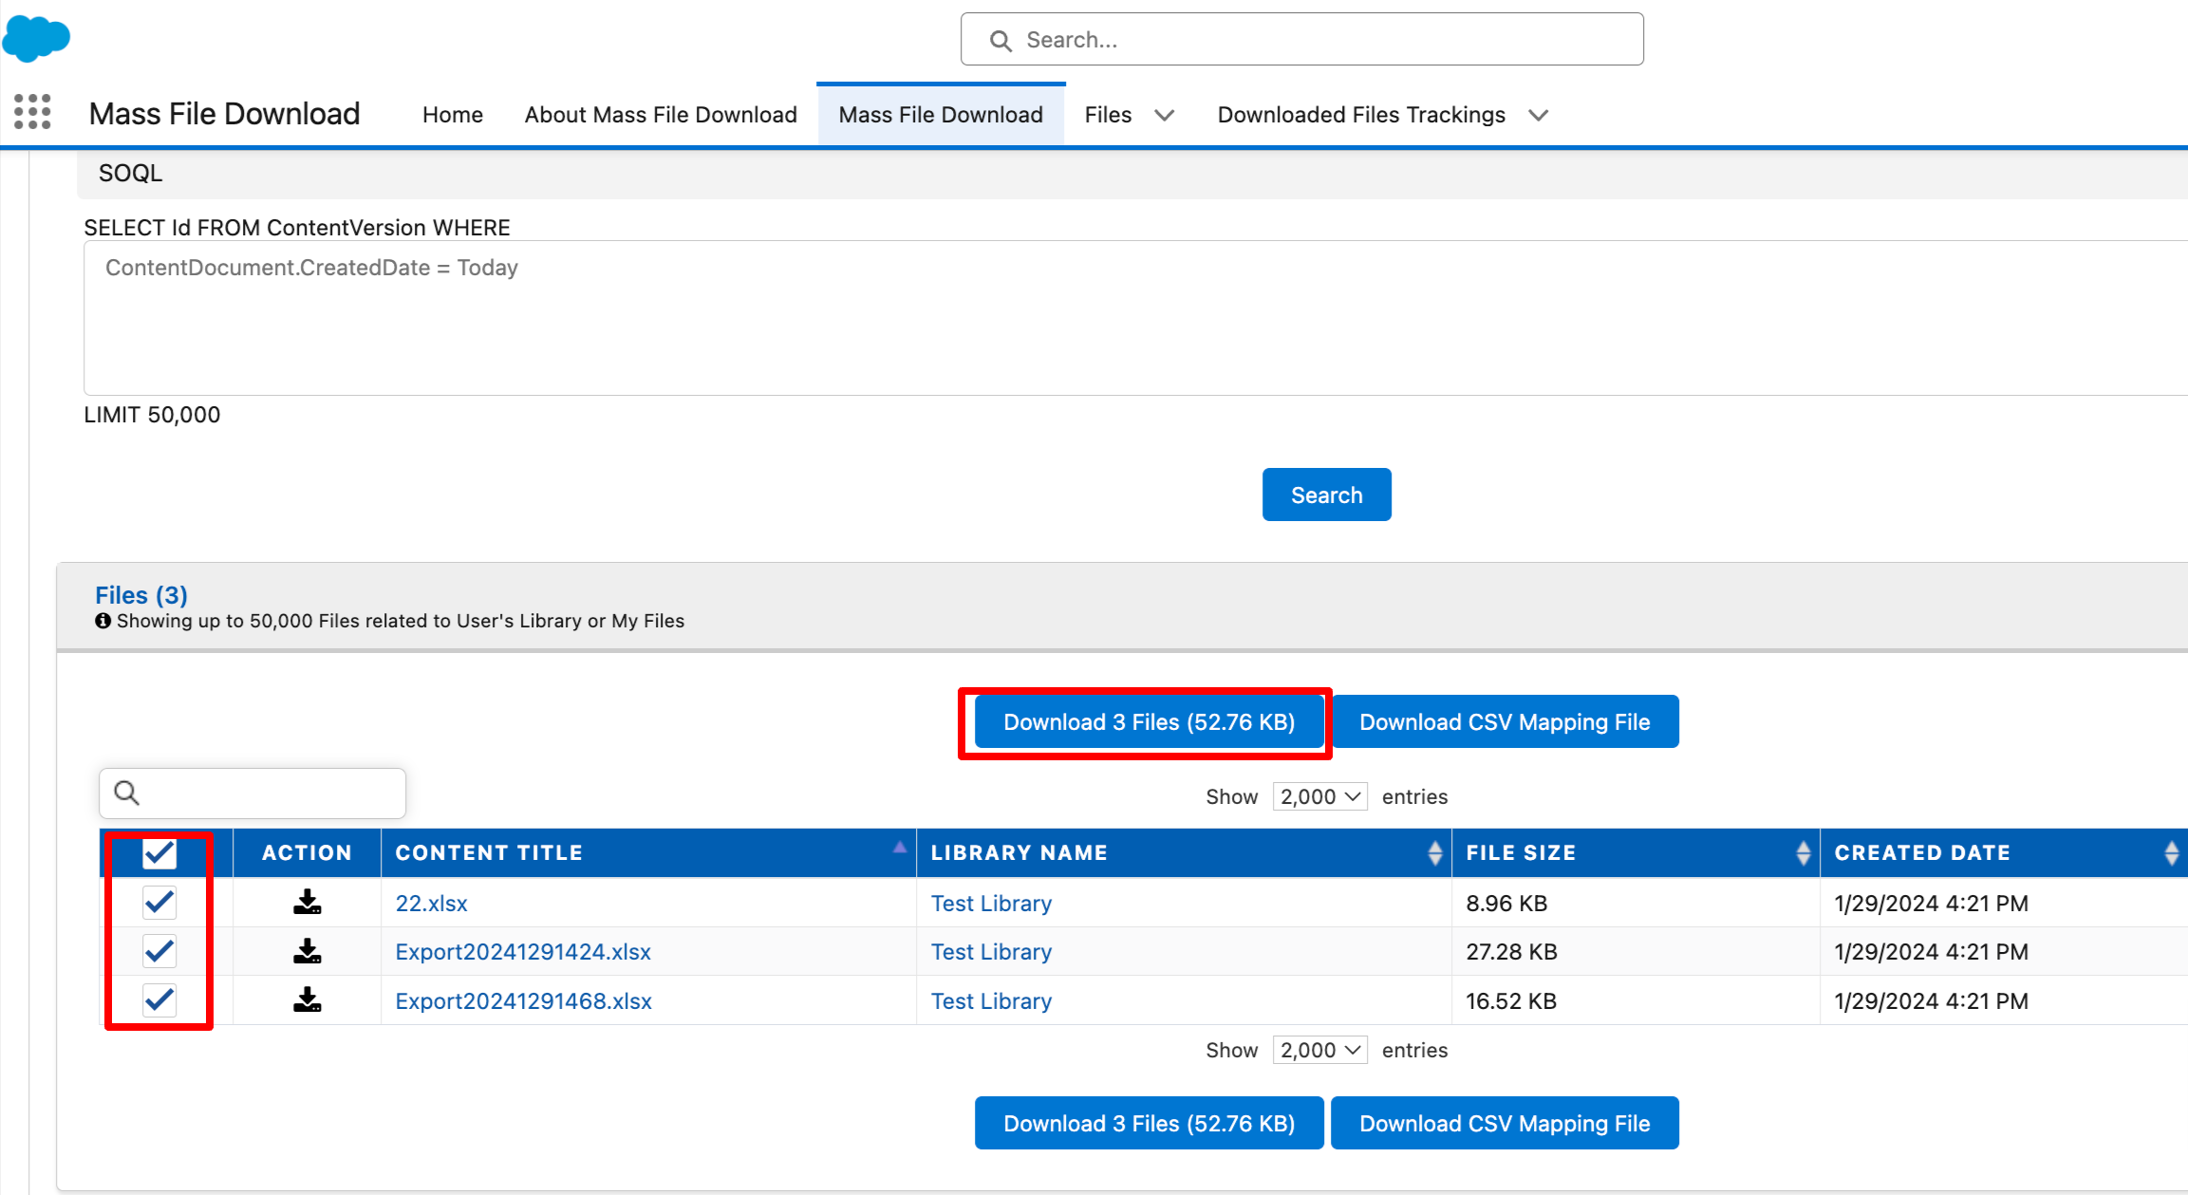Click download icon for 22.xlsx row
This screenshot has width=2188, height=1195.
coord(307,903)
